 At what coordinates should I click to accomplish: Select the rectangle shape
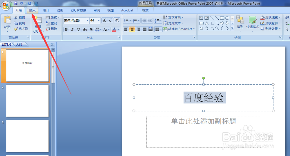(222, 18)
